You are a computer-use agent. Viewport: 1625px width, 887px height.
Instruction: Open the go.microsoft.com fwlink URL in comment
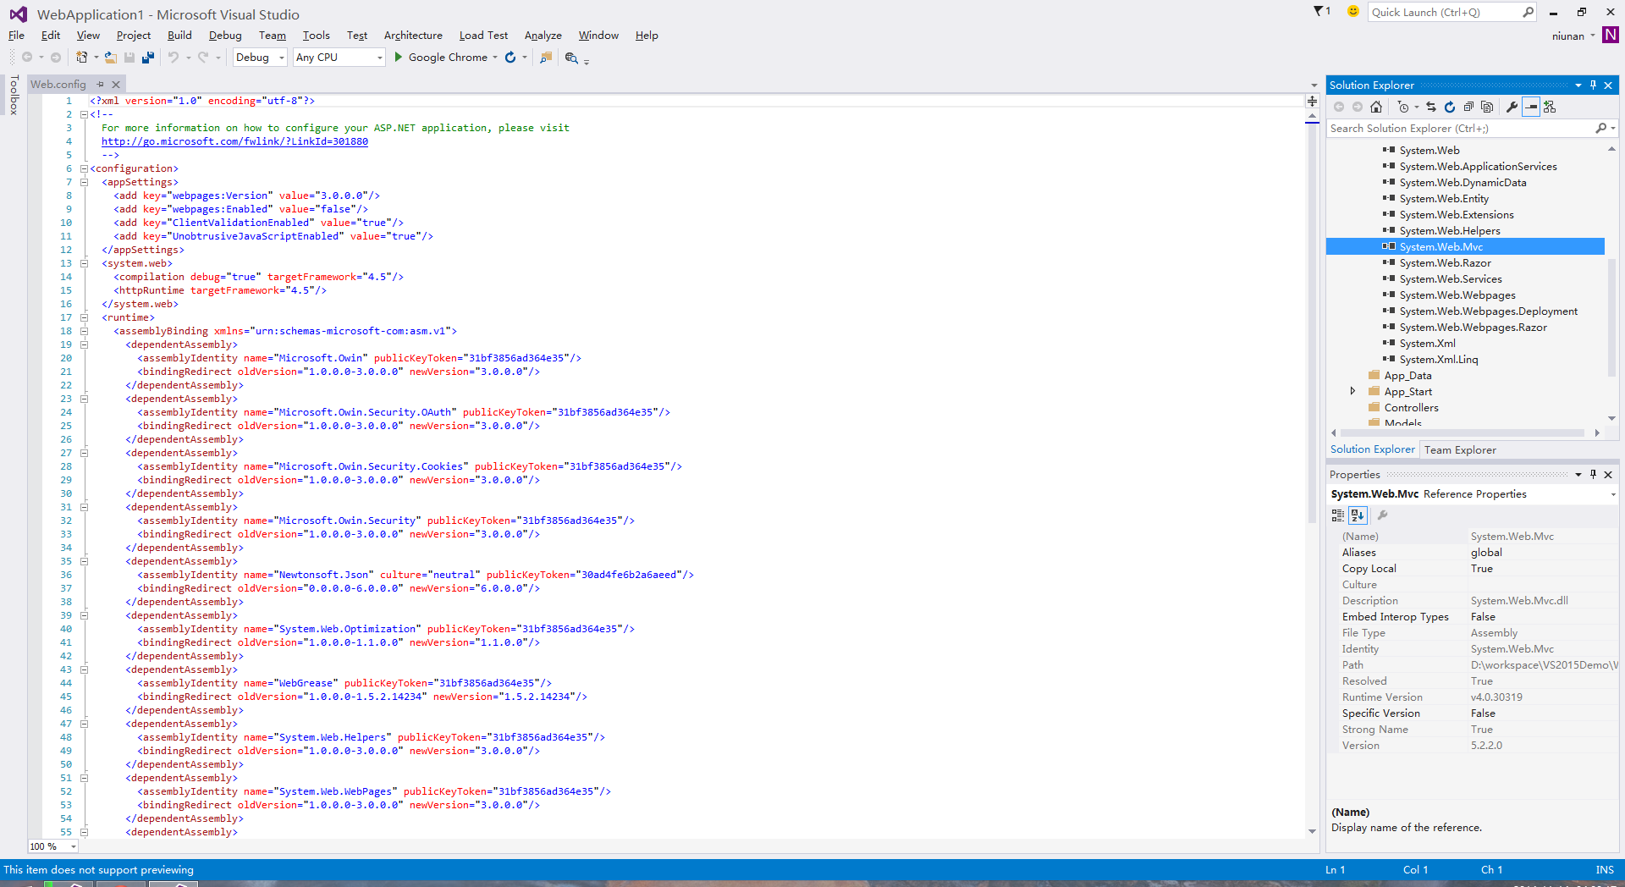234,141
